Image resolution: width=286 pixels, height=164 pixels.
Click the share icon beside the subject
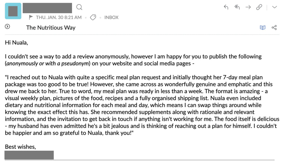coord(274,27)
